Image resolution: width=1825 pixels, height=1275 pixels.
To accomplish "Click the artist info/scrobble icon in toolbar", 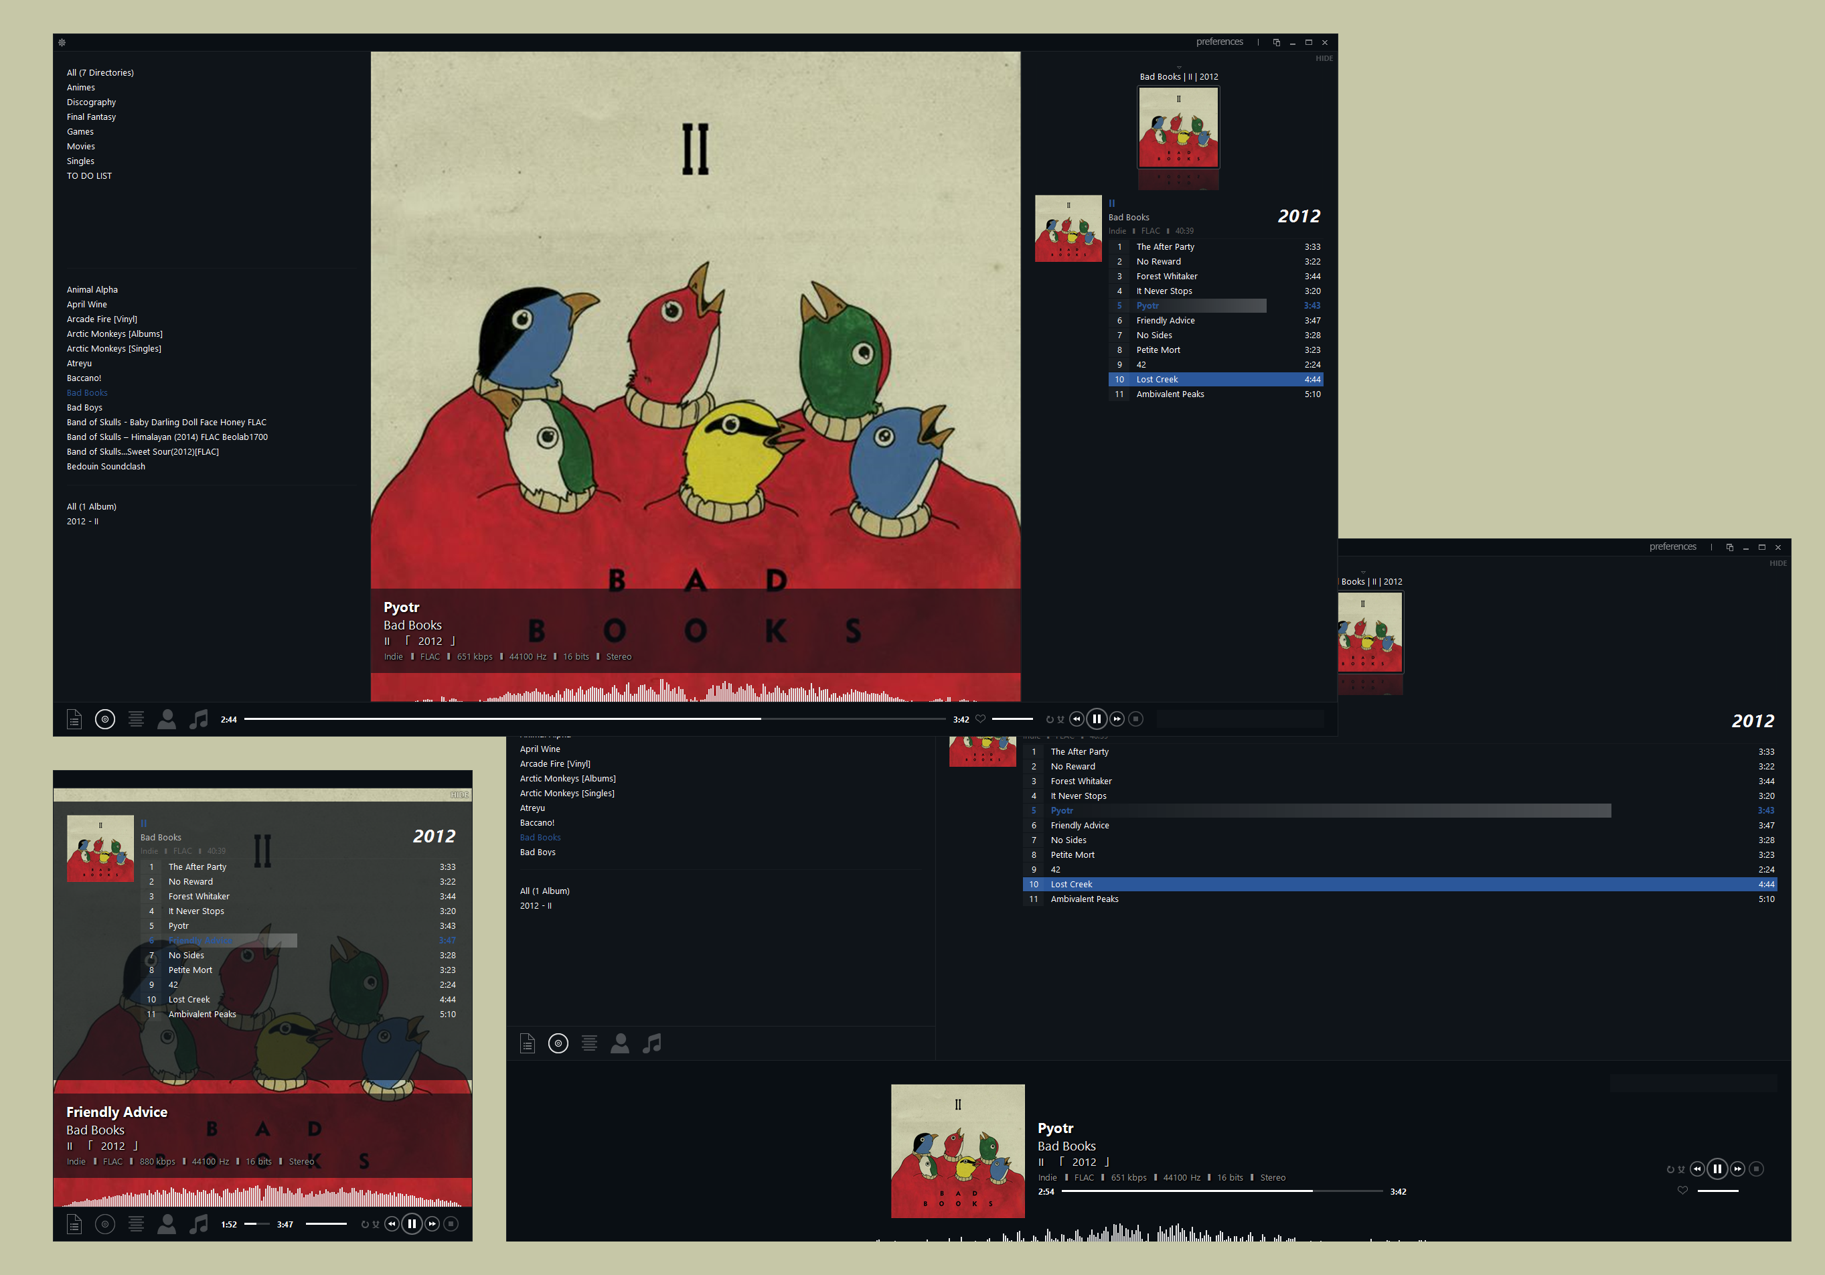I will (167, 719).
